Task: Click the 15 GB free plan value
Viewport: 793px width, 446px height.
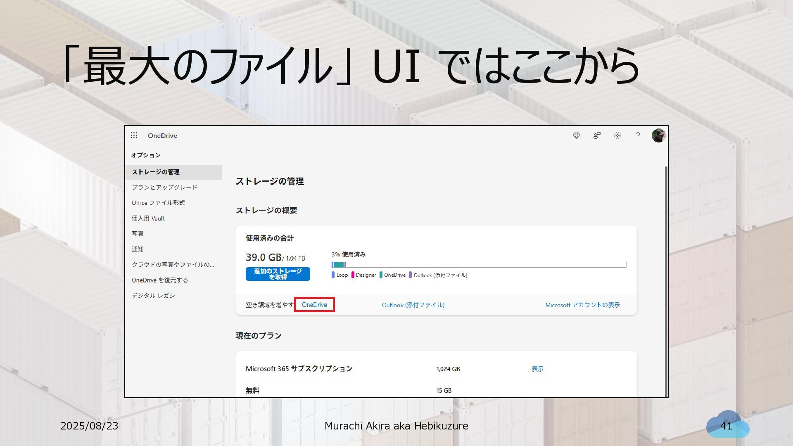Action: (x=444, y=391)
